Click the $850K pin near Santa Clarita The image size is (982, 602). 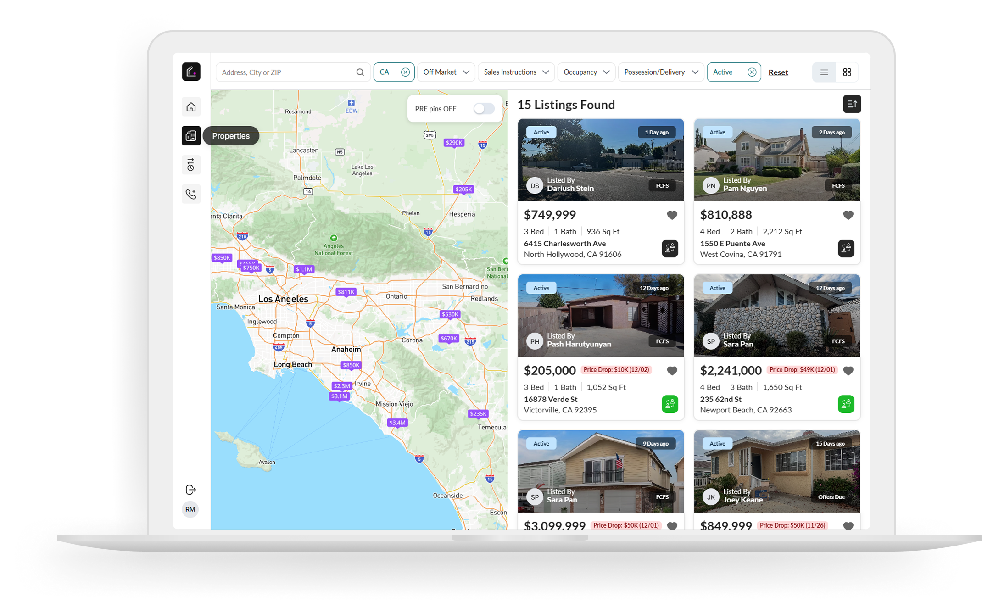pos(222,258)
